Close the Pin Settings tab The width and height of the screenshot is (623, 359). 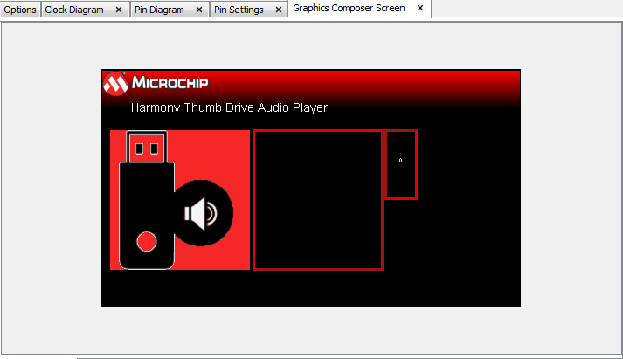point(279,10)
